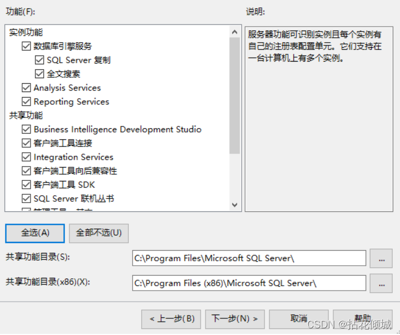Uncheck the 数据库引擎服务 checkbox
The height and width of the screenshot is (335, 400).
pyautogui.click(x=26, y=46)
